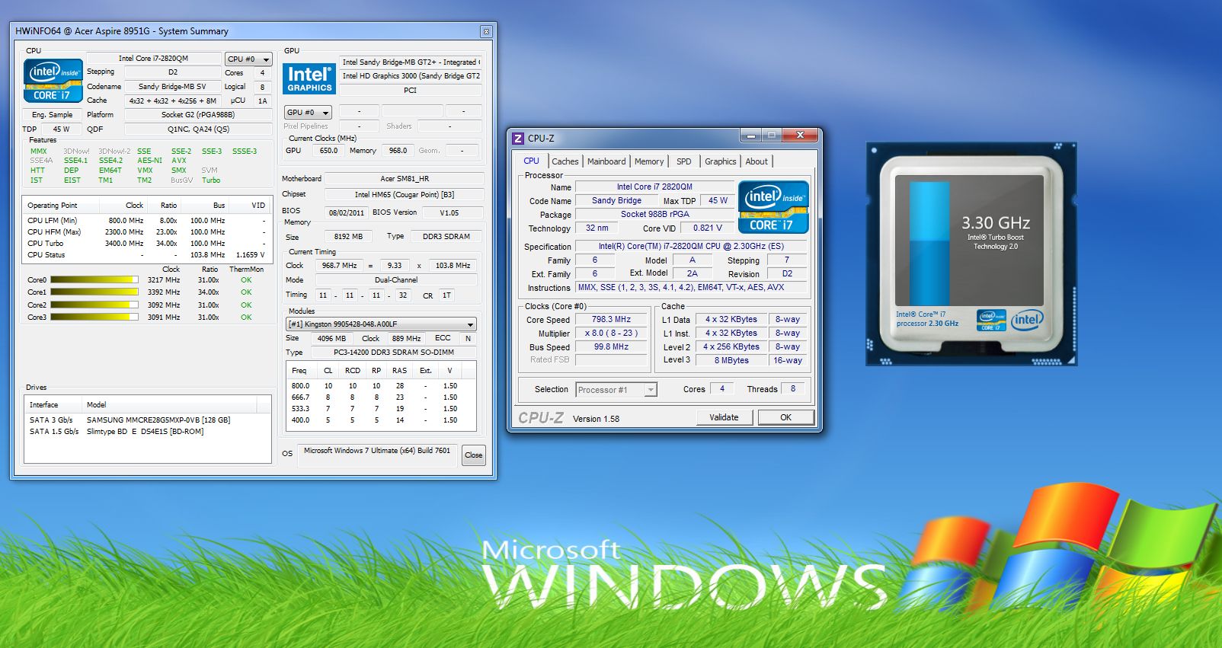The height and width of the screenshot is (648, 1222).
Task: Click the CPU-Z Specification field
Action: pos(691,246)
